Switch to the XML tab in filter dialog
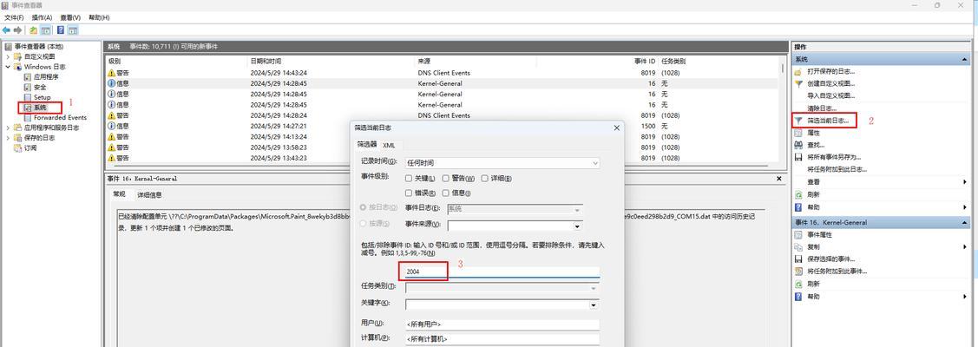This screenshot has height=347, width=978. coord(389,145)
